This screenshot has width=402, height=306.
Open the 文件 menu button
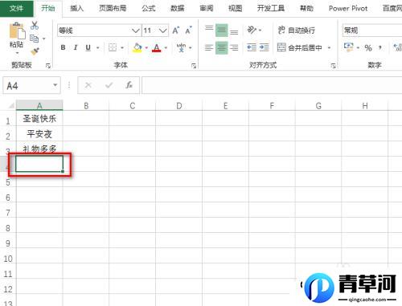point(16,8)
